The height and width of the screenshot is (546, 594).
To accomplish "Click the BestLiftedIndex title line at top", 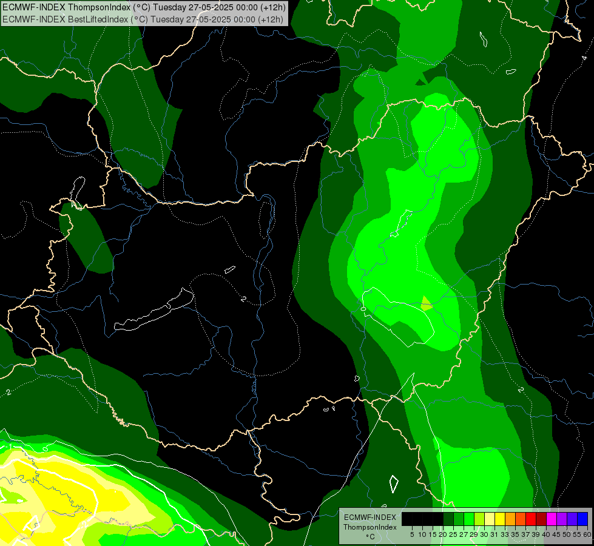I will 143,19.
